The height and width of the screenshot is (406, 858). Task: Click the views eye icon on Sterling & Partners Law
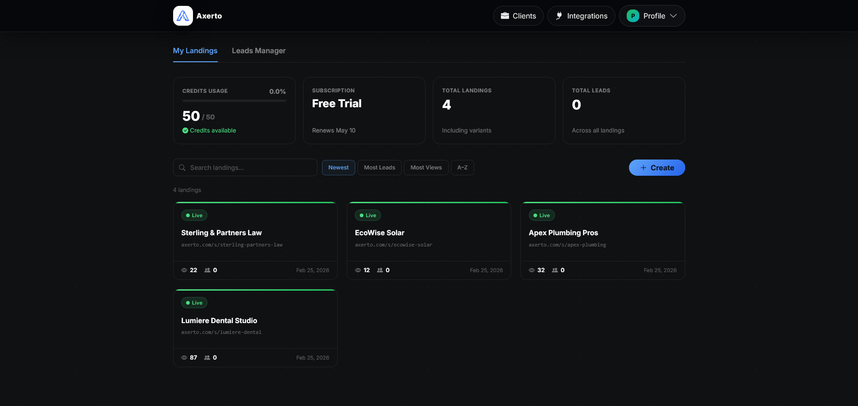point(184,270)
